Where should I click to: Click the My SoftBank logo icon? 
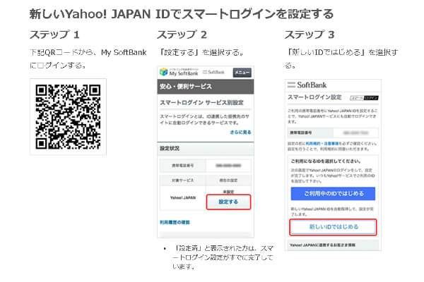pyautogui.click(x=164, y=72)
